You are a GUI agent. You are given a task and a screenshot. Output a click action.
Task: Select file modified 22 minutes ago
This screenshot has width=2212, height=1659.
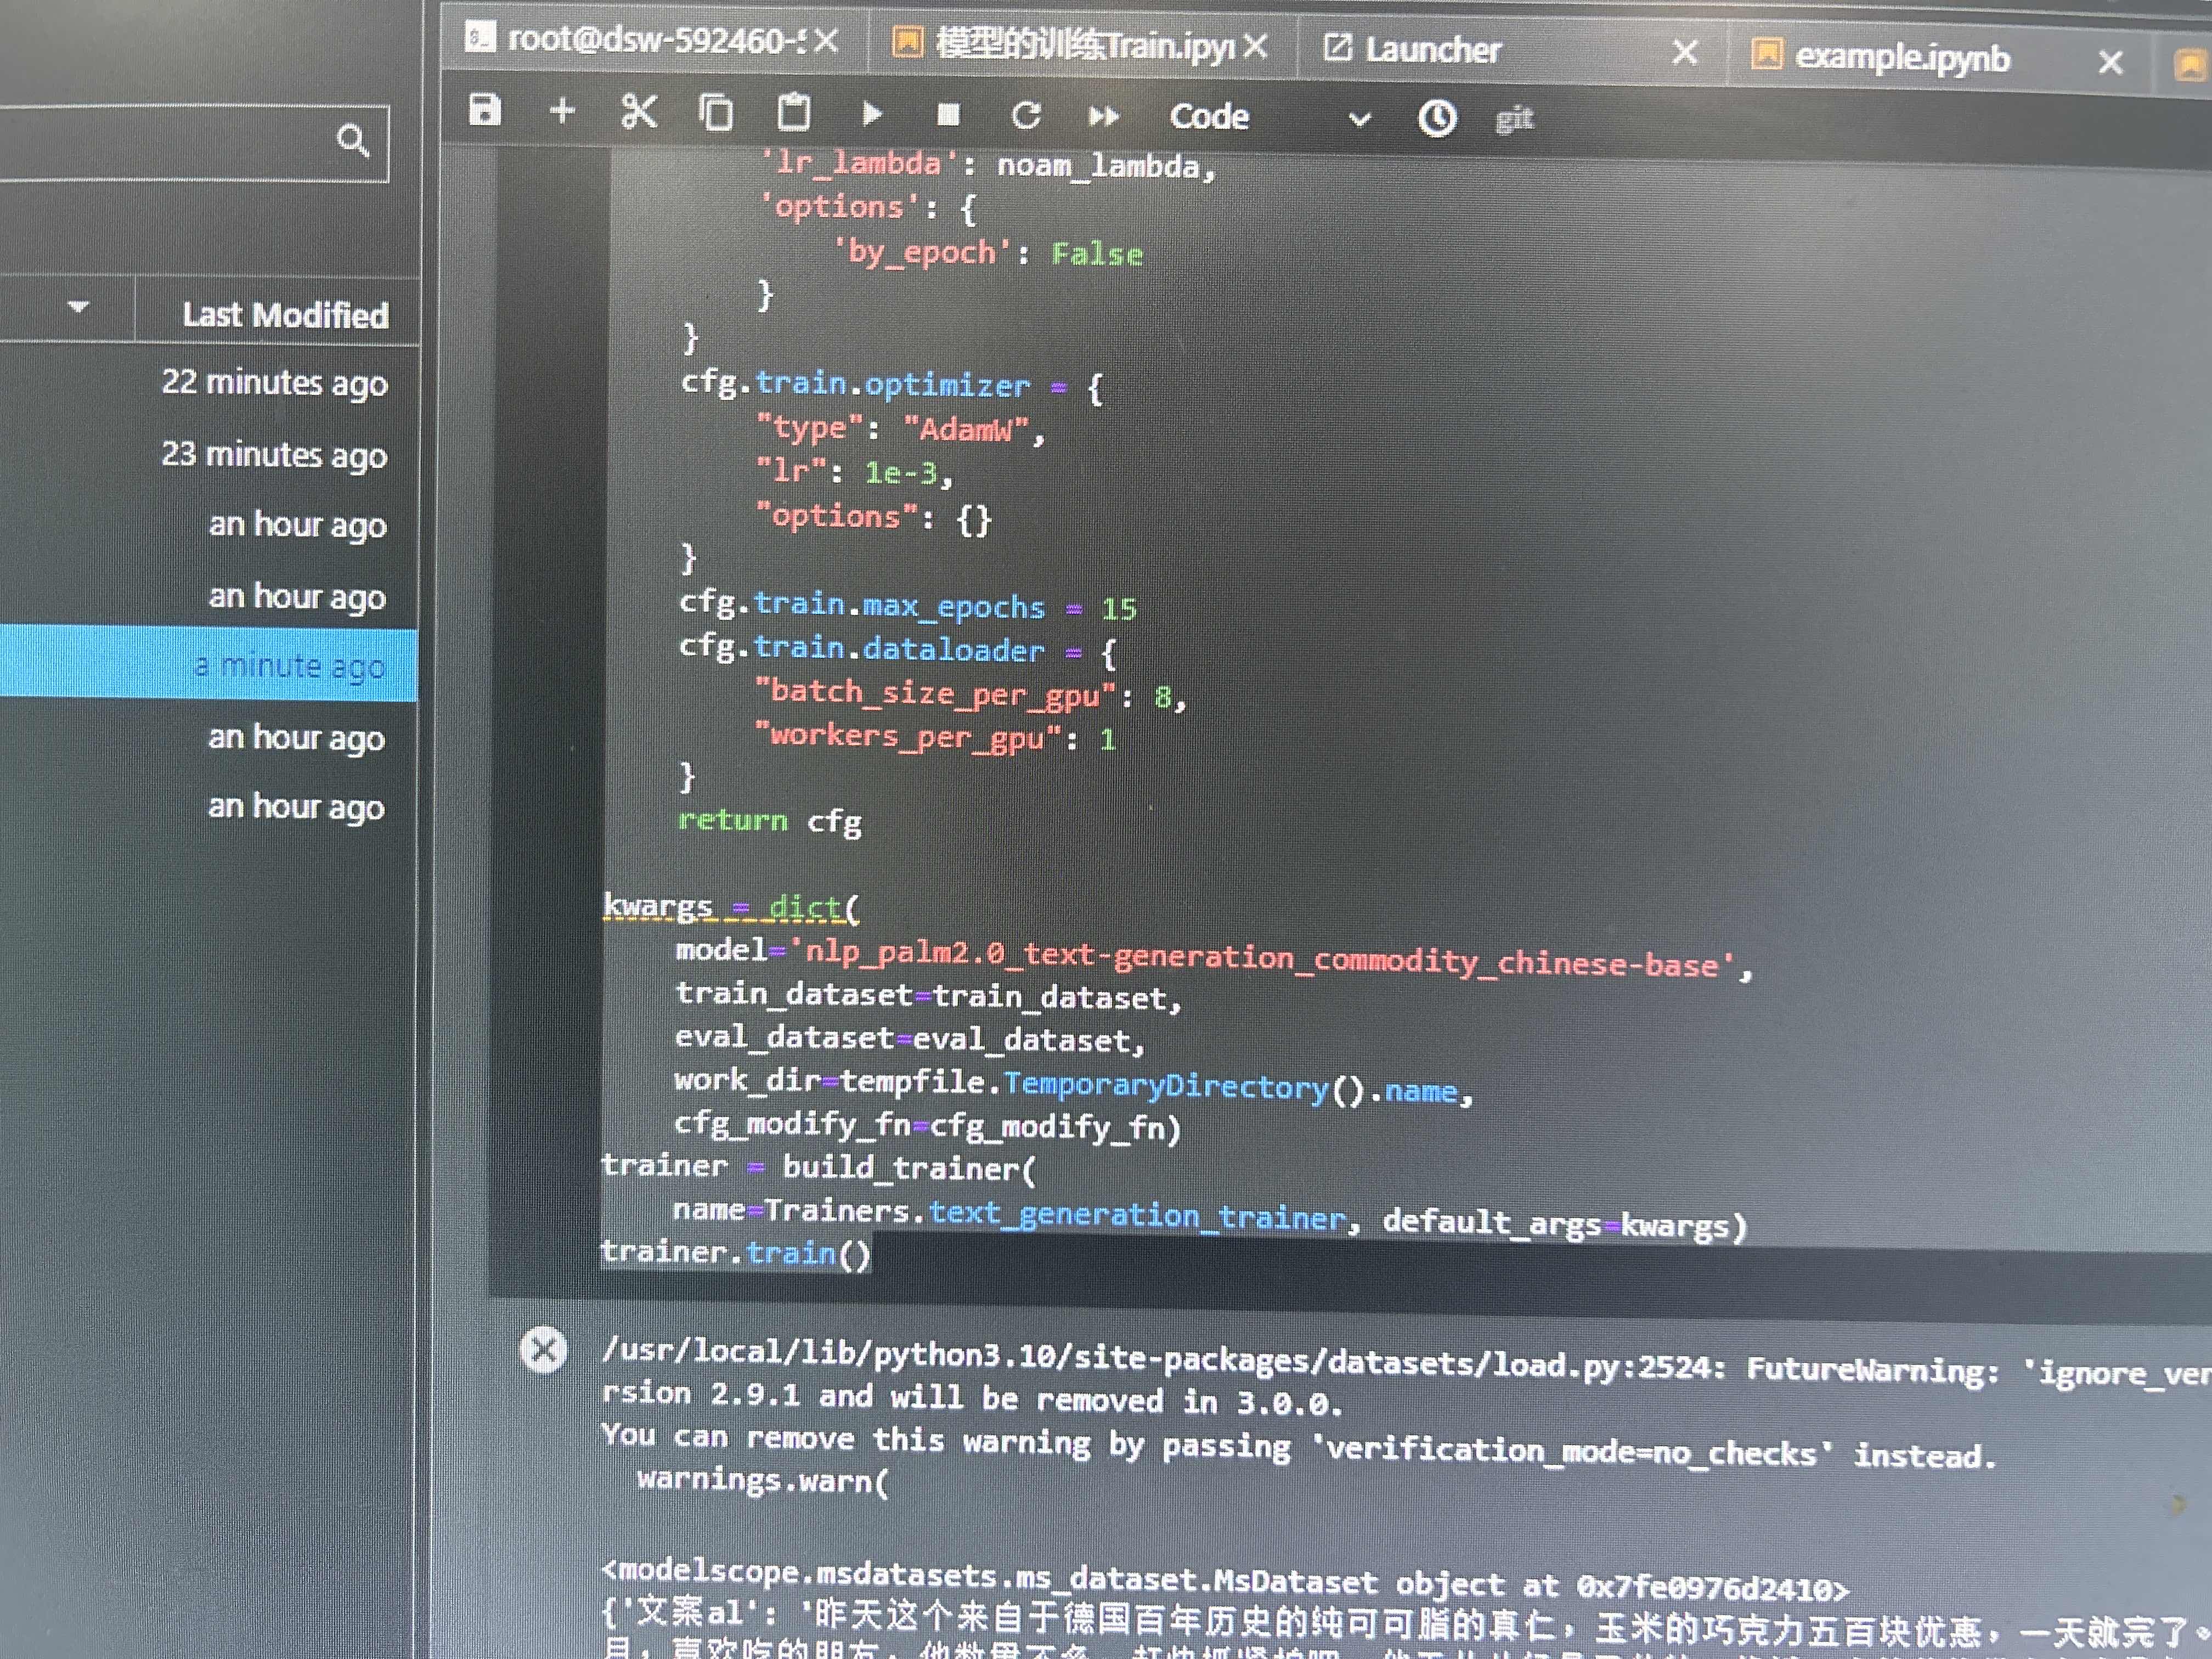tap(209, 382)
